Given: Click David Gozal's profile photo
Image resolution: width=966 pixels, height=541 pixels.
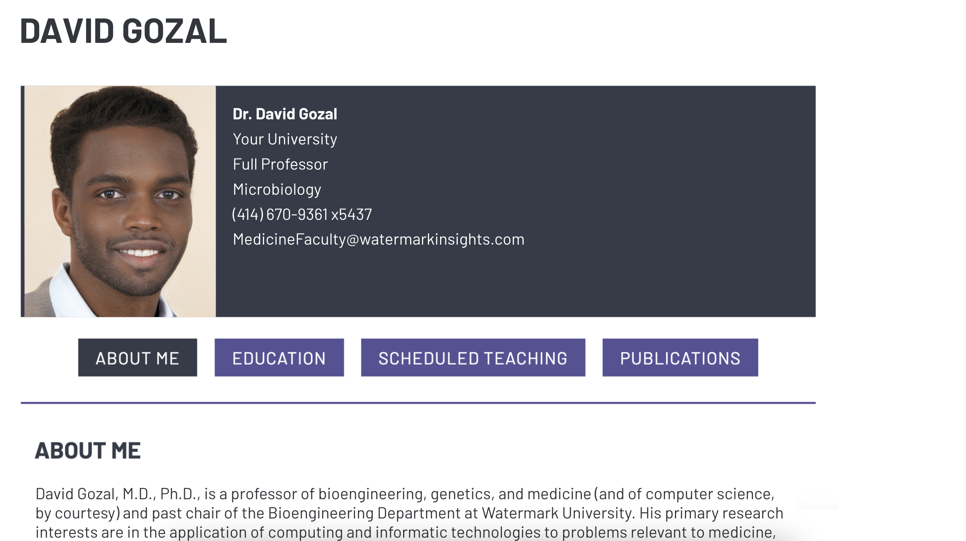Looking at the screenshot, I should coord(120,201).
